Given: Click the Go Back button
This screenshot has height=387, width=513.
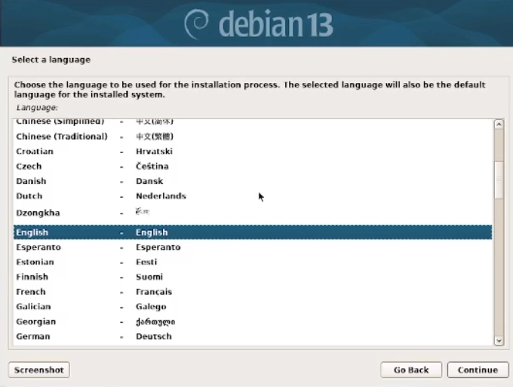Looking at the screenshot, I should click(411, 370).
